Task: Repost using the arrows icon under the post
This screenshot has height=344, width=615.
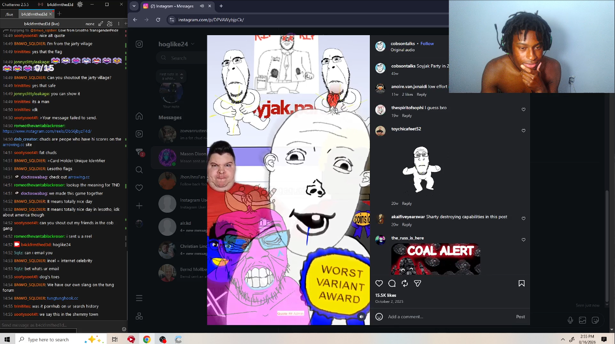Action: tap(404, 283)
